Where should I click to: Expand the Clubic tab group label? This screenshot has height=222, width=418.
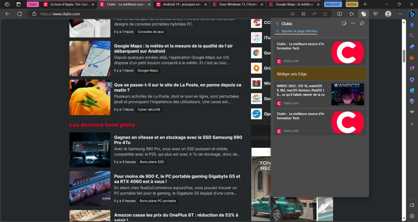click(x=33, y=5)
